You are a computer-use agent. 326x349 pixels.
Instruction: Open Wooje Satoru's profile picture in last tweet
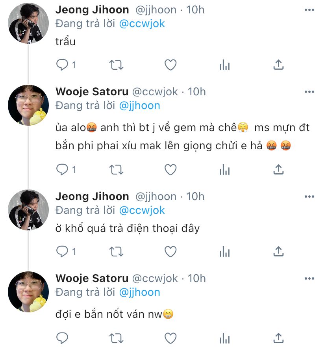click(28, 292)
